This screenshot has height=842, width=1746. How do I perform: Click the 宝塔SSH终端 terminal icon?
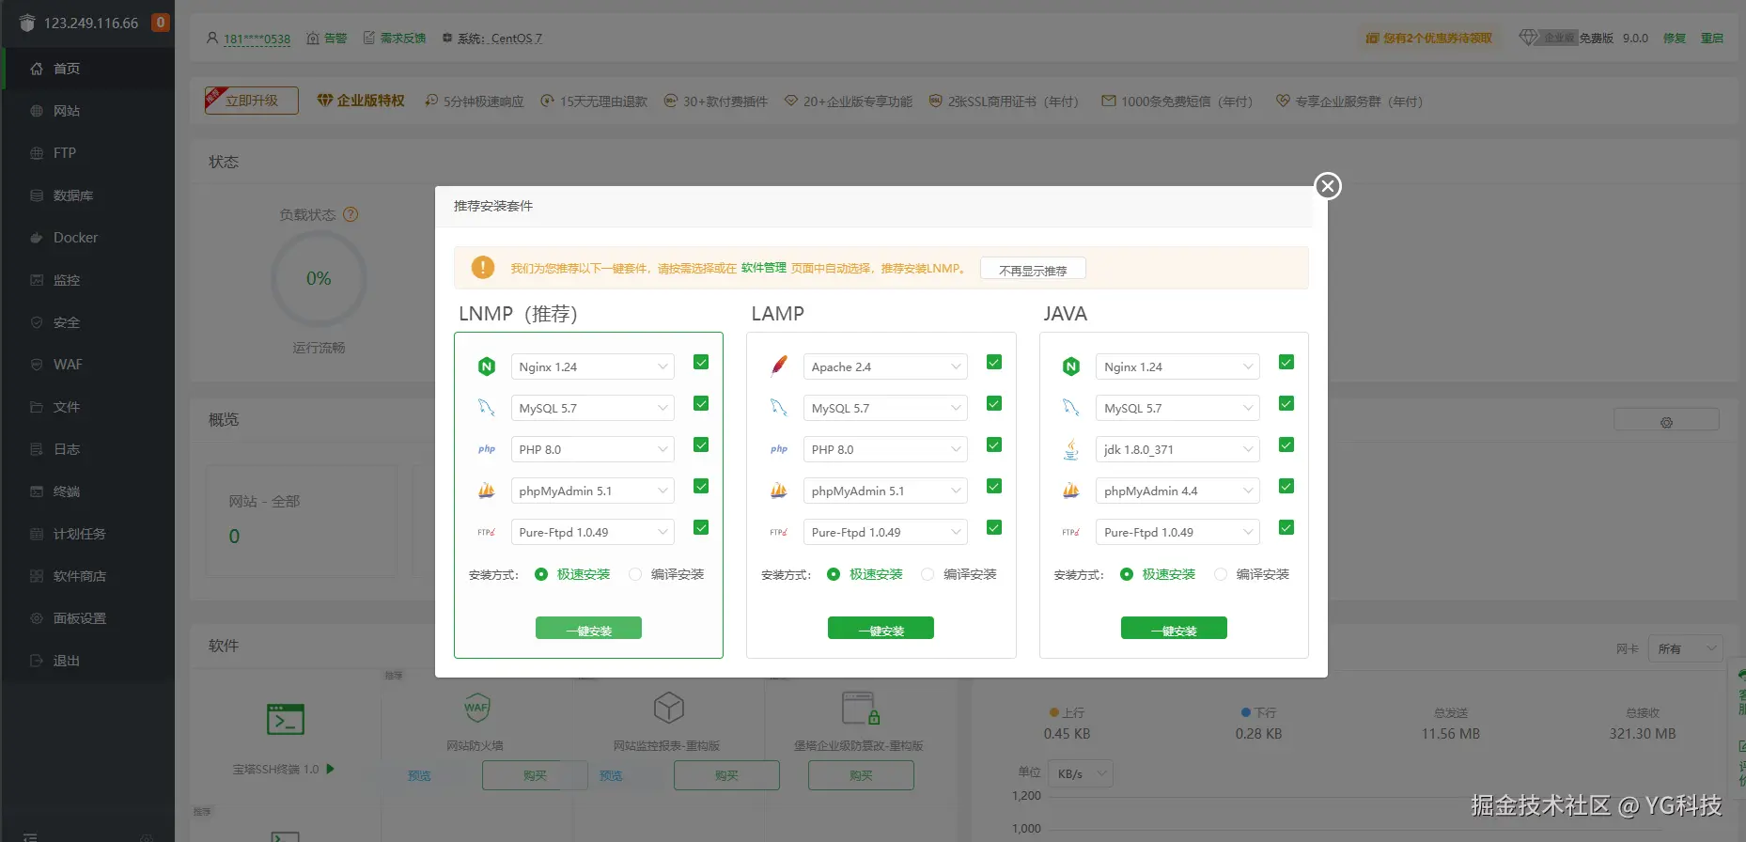286,720
